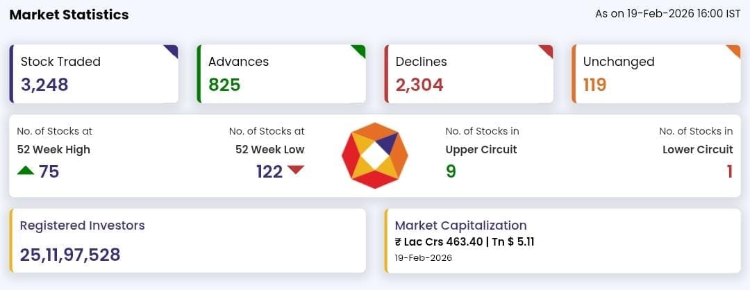The width and height of the screenshot is (750, 290).
Task: Click the Market Statistics title
Action: pyautogui.click(x=69, y=15)
